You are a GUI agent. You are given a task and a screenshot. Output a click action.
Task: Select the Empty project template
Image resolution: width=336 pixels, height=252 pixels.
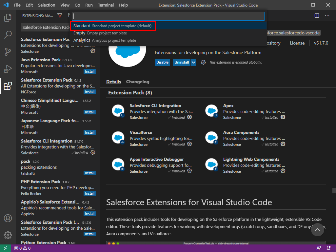(168, 33)
